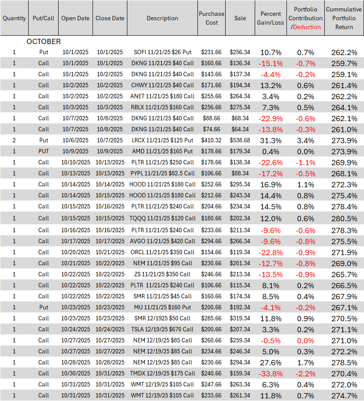Select the $410.32 purchase cost cell

pyautogui.click(x=211, y=140)
